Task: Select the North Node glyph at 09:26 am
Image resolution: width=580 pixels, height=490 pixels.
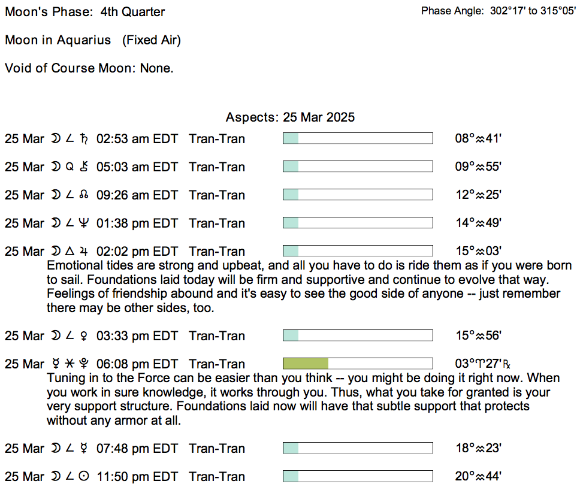Action: (x=84, y=195)
